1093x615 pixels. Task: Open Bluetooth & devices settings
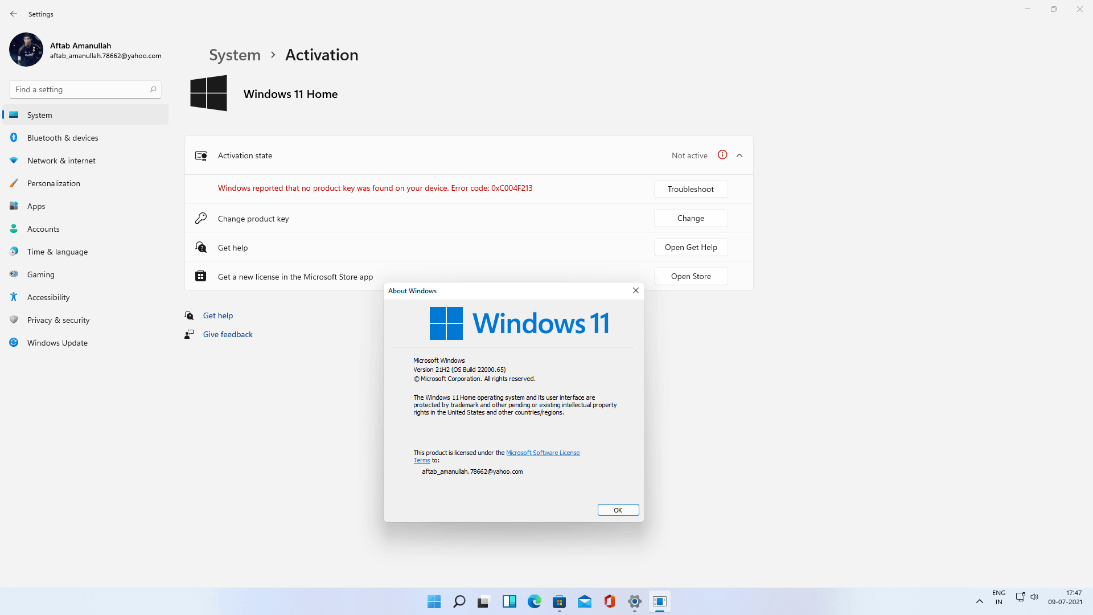point(63,138)
